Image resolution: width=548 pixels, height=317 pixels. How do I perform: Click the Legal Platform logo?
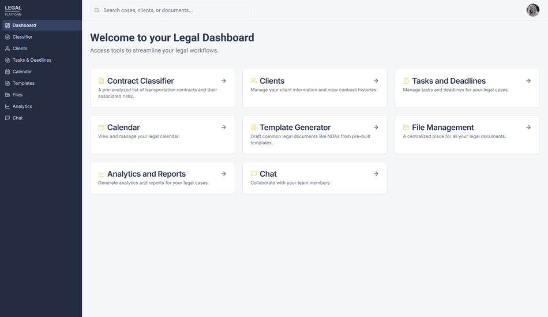(13, 10)
